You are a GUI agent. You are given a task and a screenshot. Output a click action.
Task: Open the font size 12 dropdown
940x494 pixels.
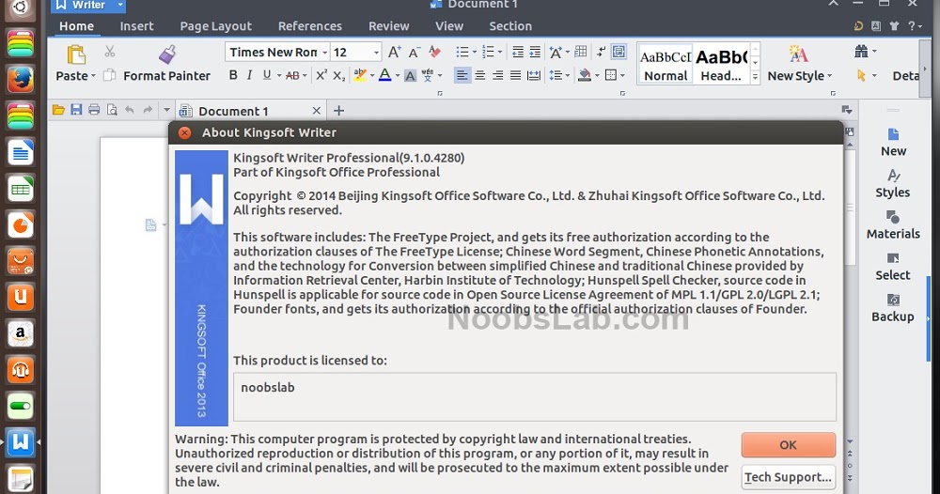(x=376, y=53)
